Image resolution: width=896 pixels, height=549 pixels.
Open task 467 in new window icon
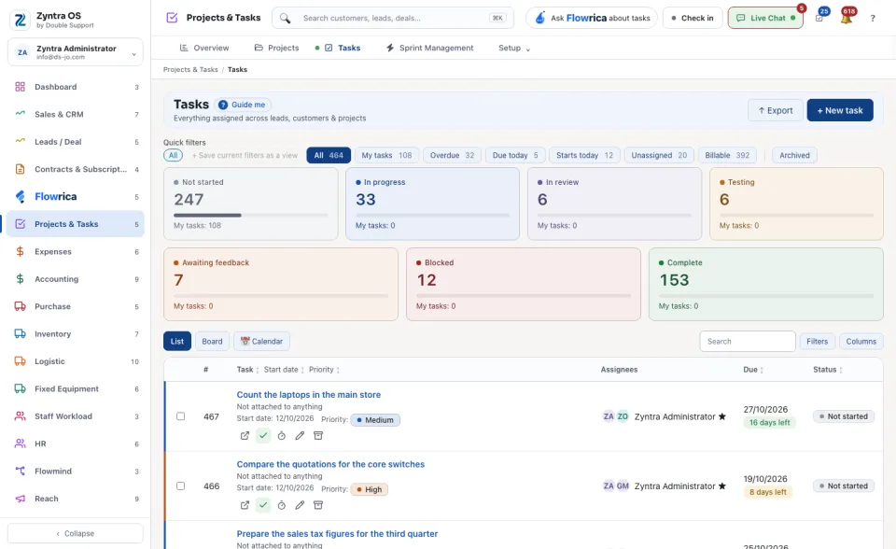[245, 436]
